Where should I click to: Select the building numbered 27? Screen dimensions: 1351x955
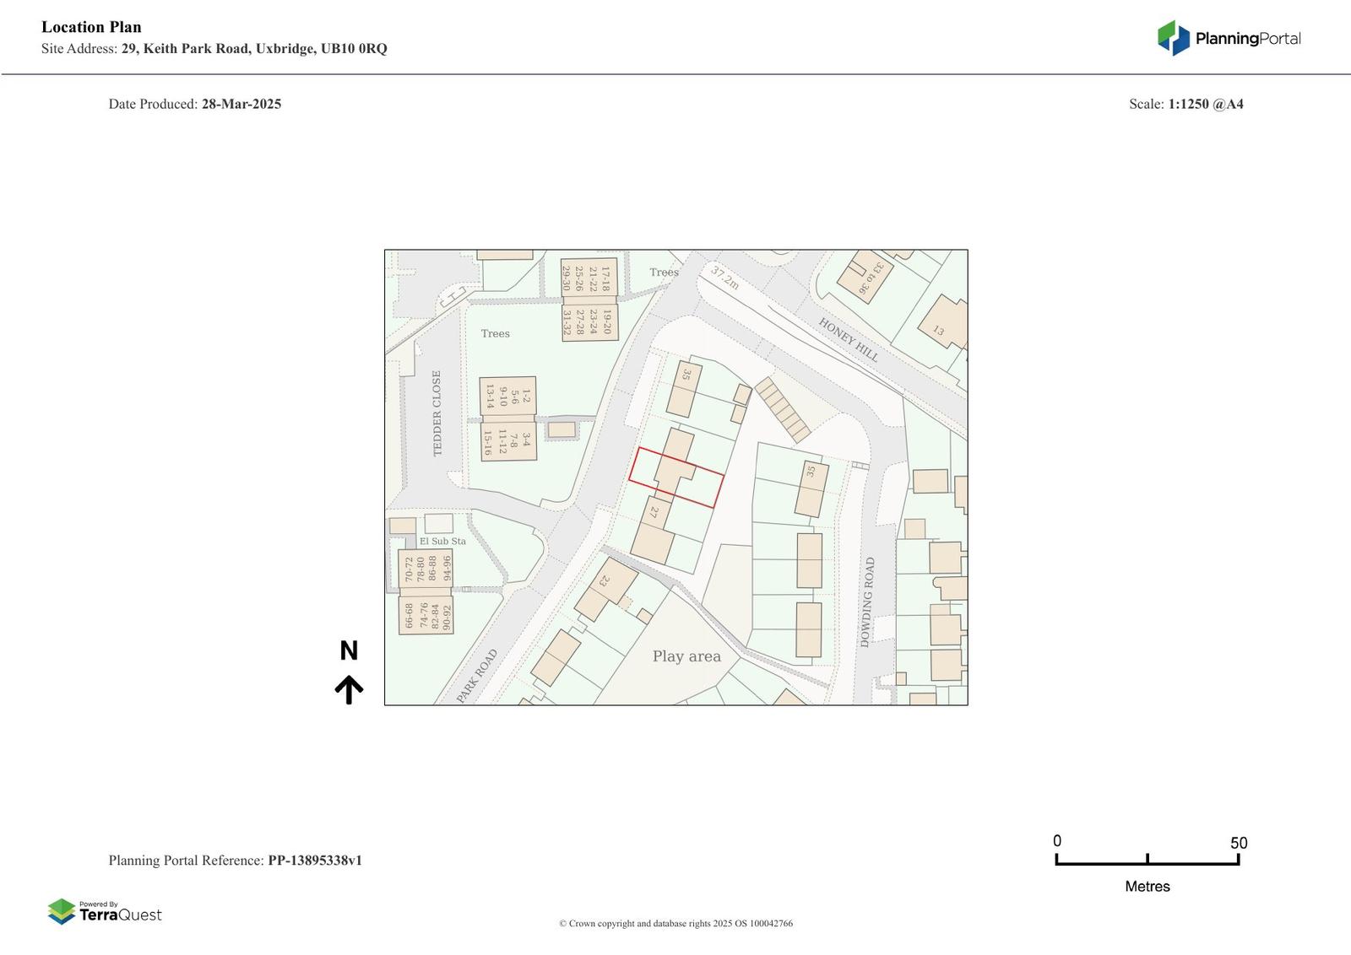pyautogui.click(x=654, y=511)
